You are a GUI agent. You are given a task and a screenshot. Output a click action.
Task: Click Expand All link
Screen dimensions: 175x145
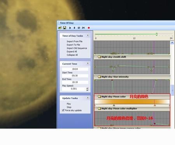click(x=72, y=52)
